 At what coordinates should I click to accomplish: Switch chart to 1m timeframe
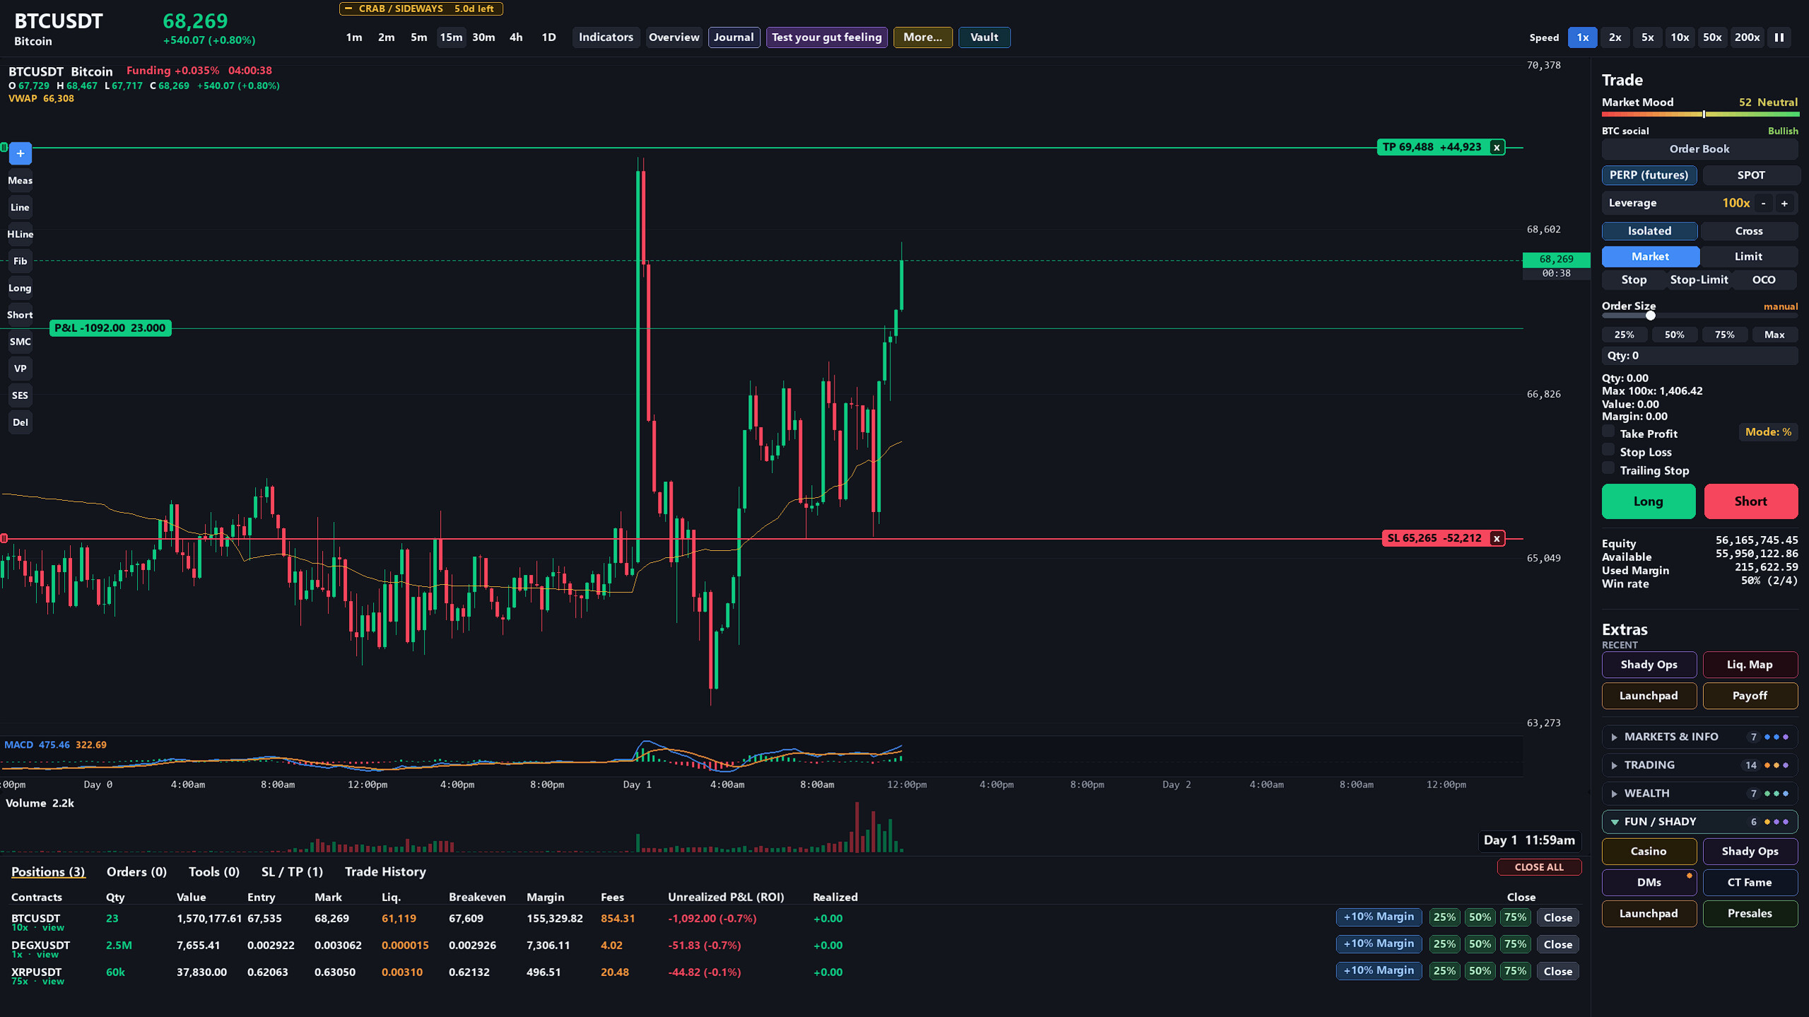tap(354, 37)
